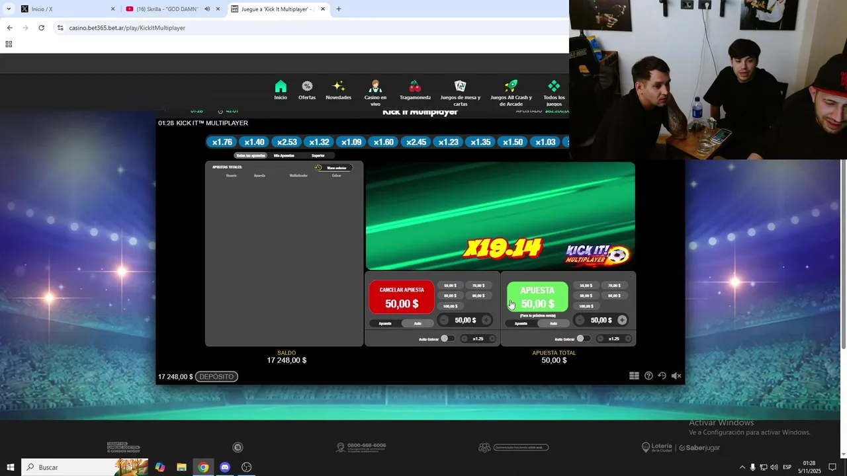This screenshot has height=476, width=847.
Task: Select Apuesta mode in left bet panel
Action: pos(385,323)
